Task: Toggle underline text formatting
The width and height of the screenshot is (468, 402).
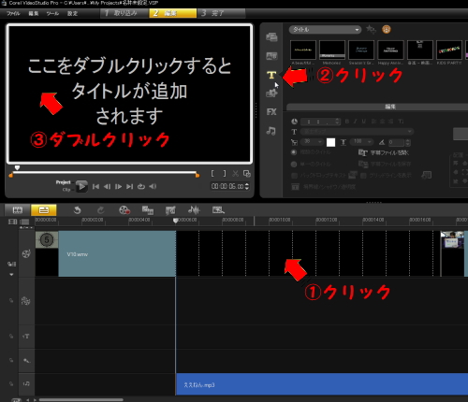Action: pyautogui.click(x=364, y=122)
